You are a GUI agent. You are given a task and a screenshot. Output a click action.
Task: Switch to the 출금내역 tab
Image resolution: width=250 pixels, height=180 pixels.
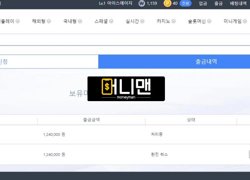point(174,62)
